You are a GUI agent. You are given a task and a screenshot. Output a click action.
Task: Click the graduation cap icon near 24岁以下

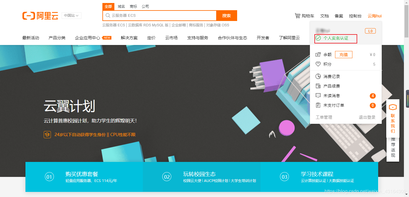coord(47,135)
